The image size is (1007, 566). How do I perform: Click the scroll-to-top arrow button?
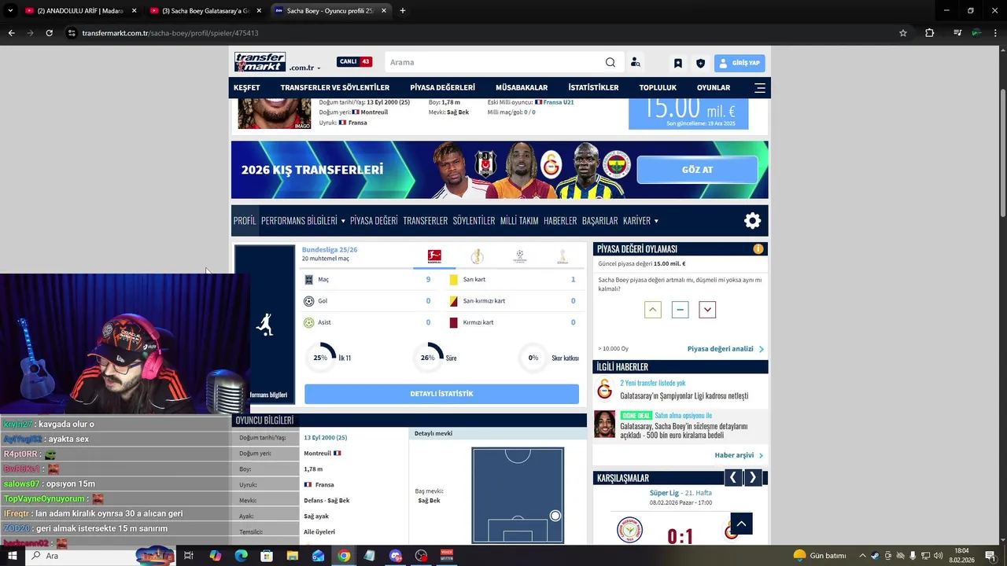[x=741, y=524]
